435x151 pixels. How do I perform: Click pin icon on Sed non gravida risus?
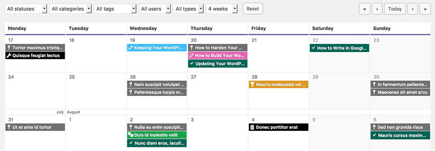(x=374, y=127)
